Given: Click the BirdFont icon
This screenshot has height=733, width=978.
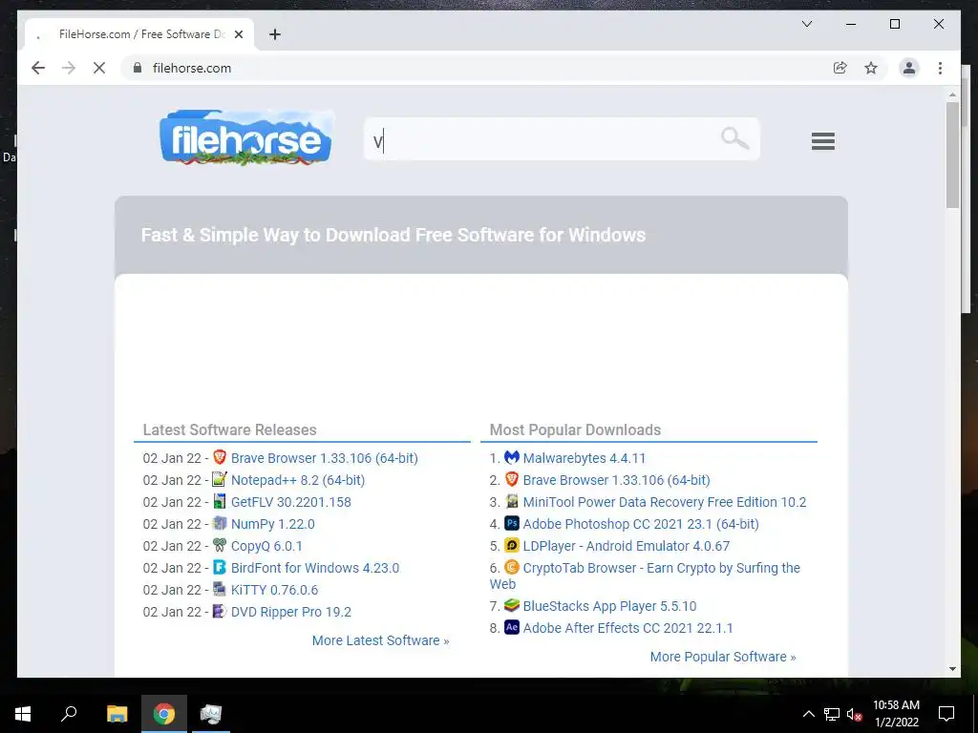Looking at the screenshot, I should (219, 567).
